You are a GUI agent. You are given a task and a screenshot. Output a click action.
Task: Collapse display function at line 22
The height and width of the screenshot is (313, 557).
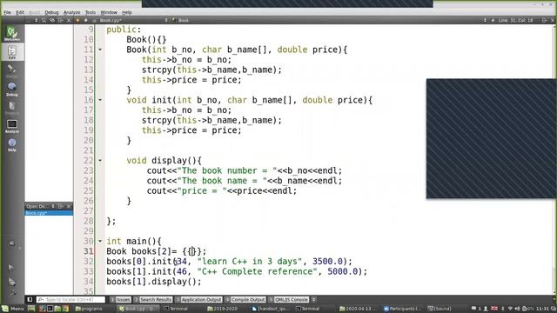(100, 160)
